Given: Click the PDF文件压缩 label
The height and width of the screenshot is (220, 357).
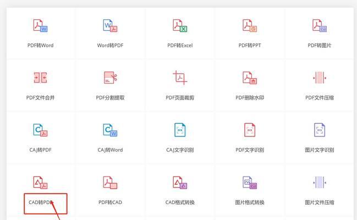Looking at the screenshot, I should point(320,98).
